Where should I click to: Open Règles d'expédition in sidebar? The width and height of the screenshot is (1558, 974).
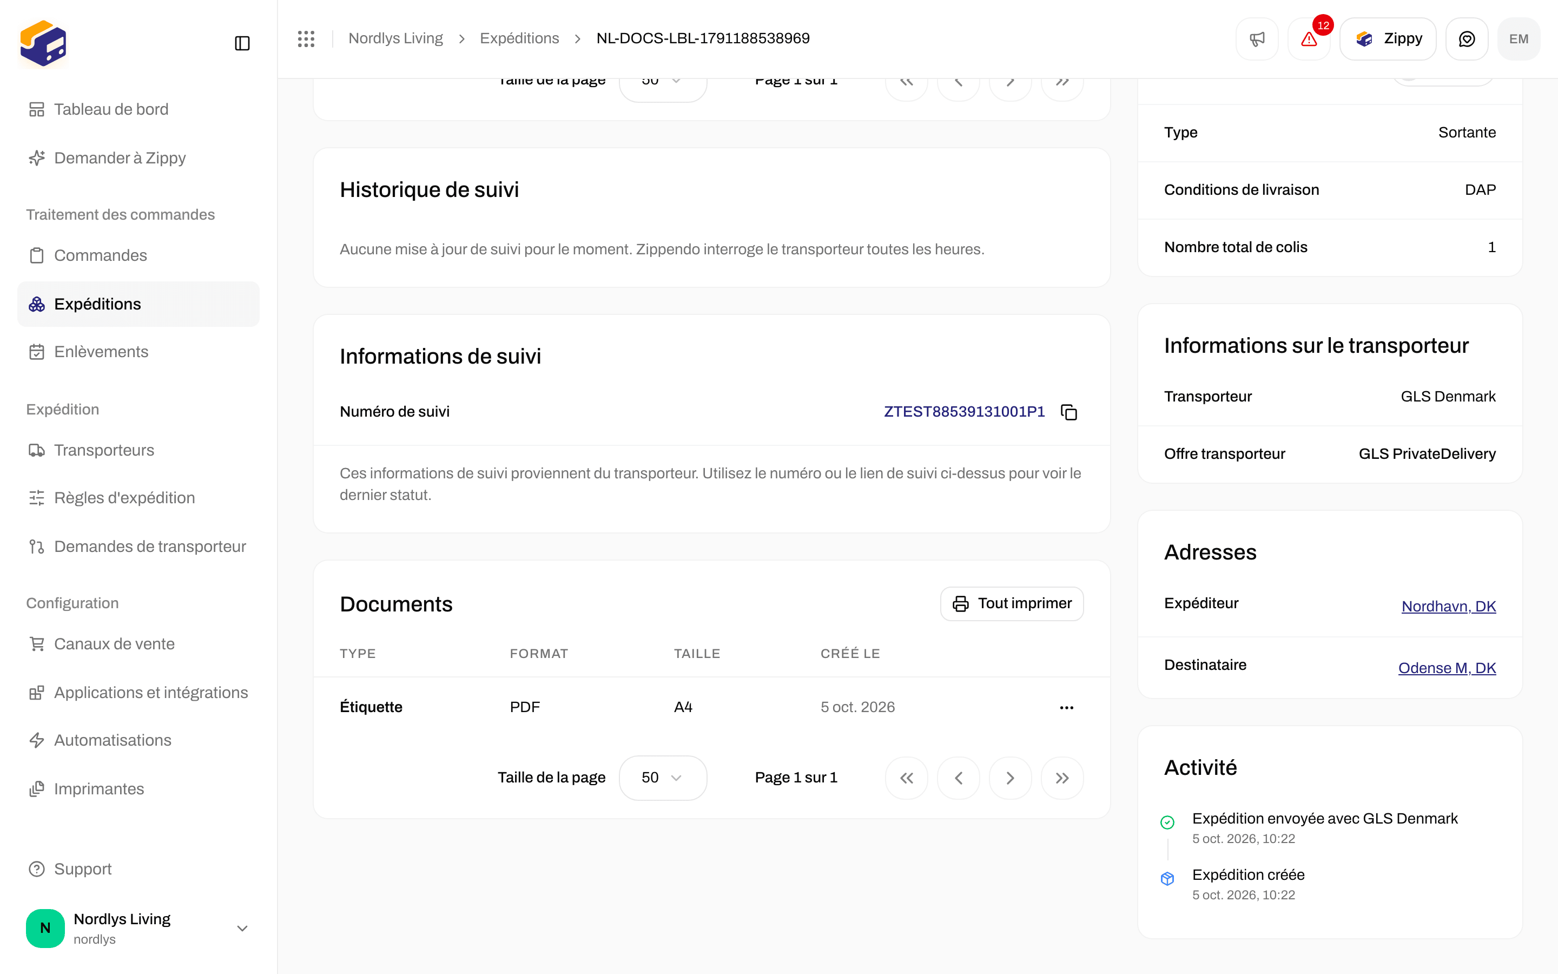138,498
